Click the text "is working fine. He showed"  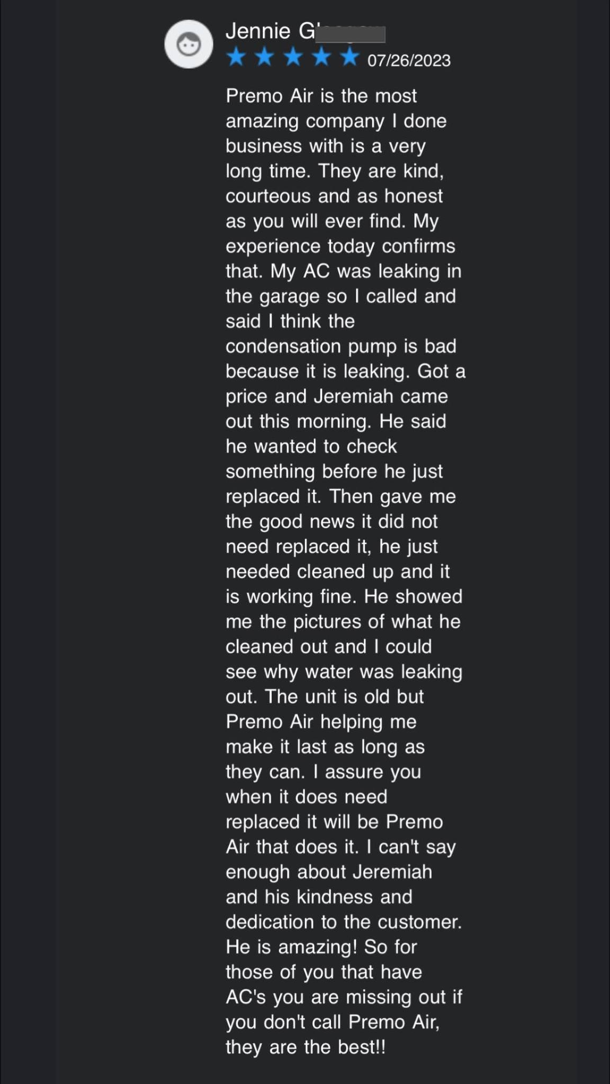[x=344, y=597]
